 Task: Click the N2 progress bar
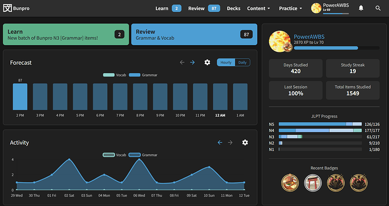click(x=320, y=143)
